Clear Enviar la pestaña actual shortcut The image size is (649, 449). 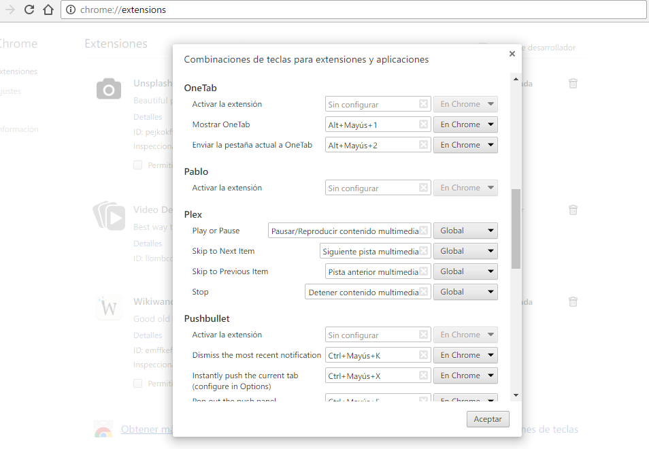coord(423,144)
